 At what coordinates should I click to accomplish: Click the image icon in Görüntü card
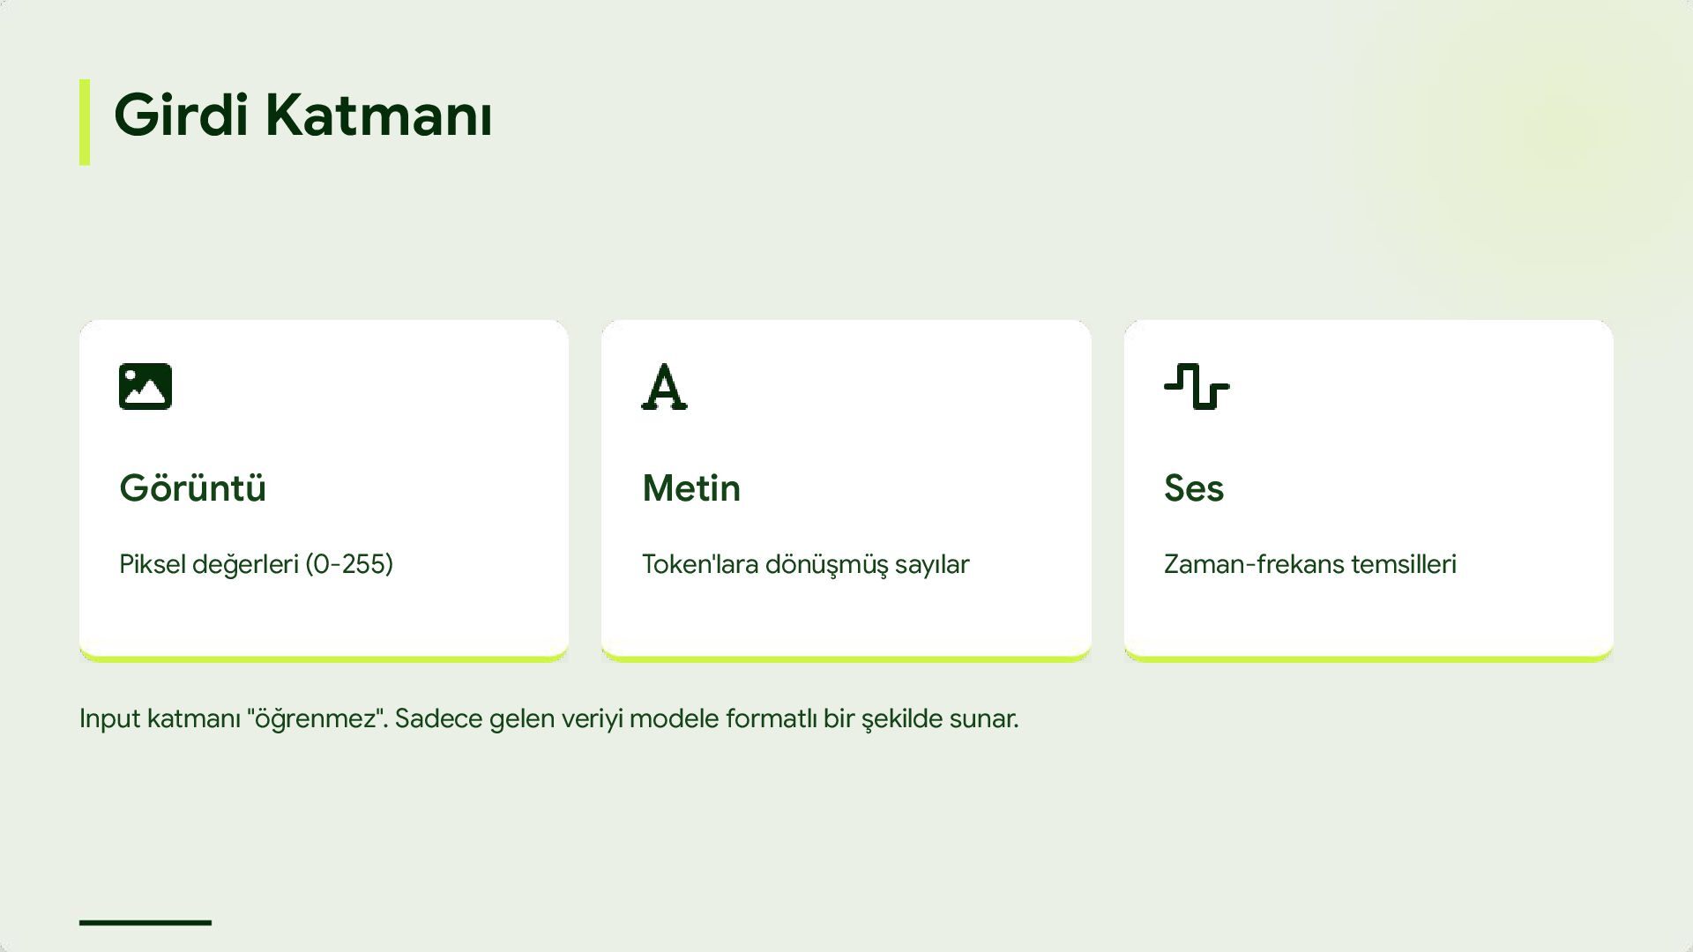(x=145, y=387)
